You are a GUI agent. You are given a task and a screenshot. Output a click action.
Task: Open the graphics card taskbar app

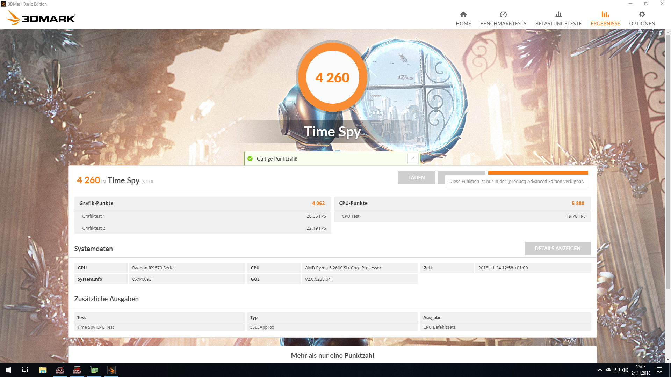(x=94, y=370)
